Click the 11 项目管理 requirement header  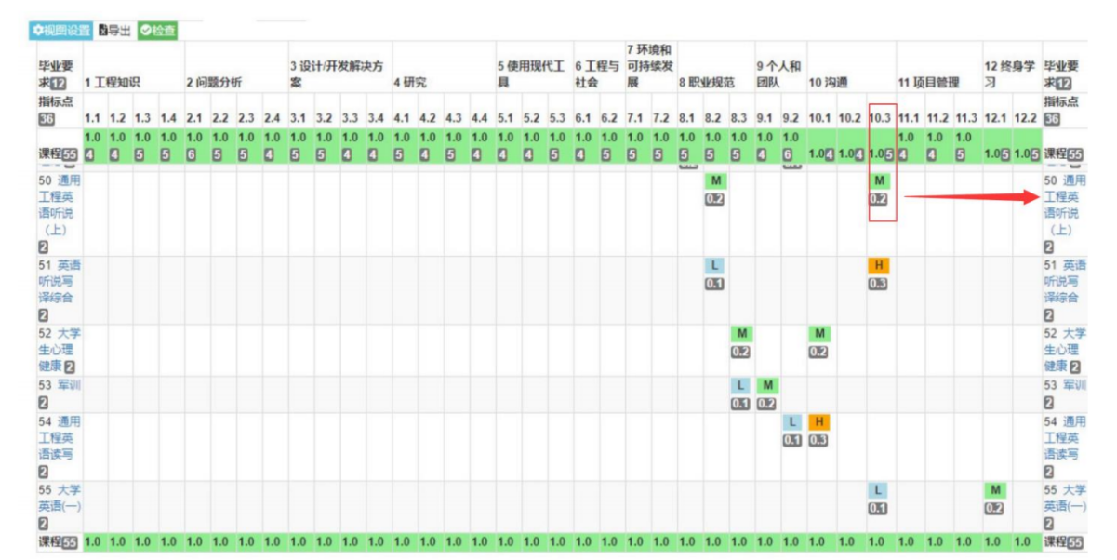(928, 83)
